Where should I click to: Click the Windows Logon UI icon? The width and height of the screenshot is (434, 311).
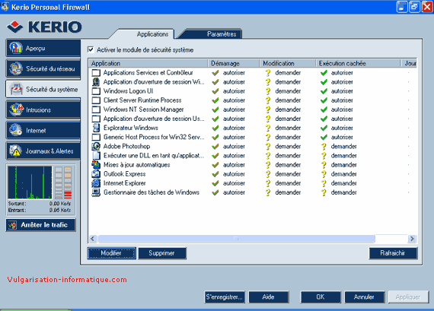[x=96, y=91]
